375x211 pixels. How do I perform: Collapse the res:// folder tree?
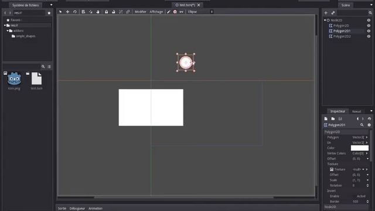point(5,25)
